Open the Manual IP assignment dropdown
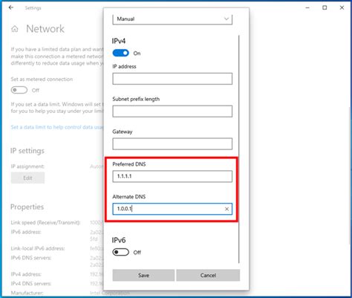 click(172, 19)
